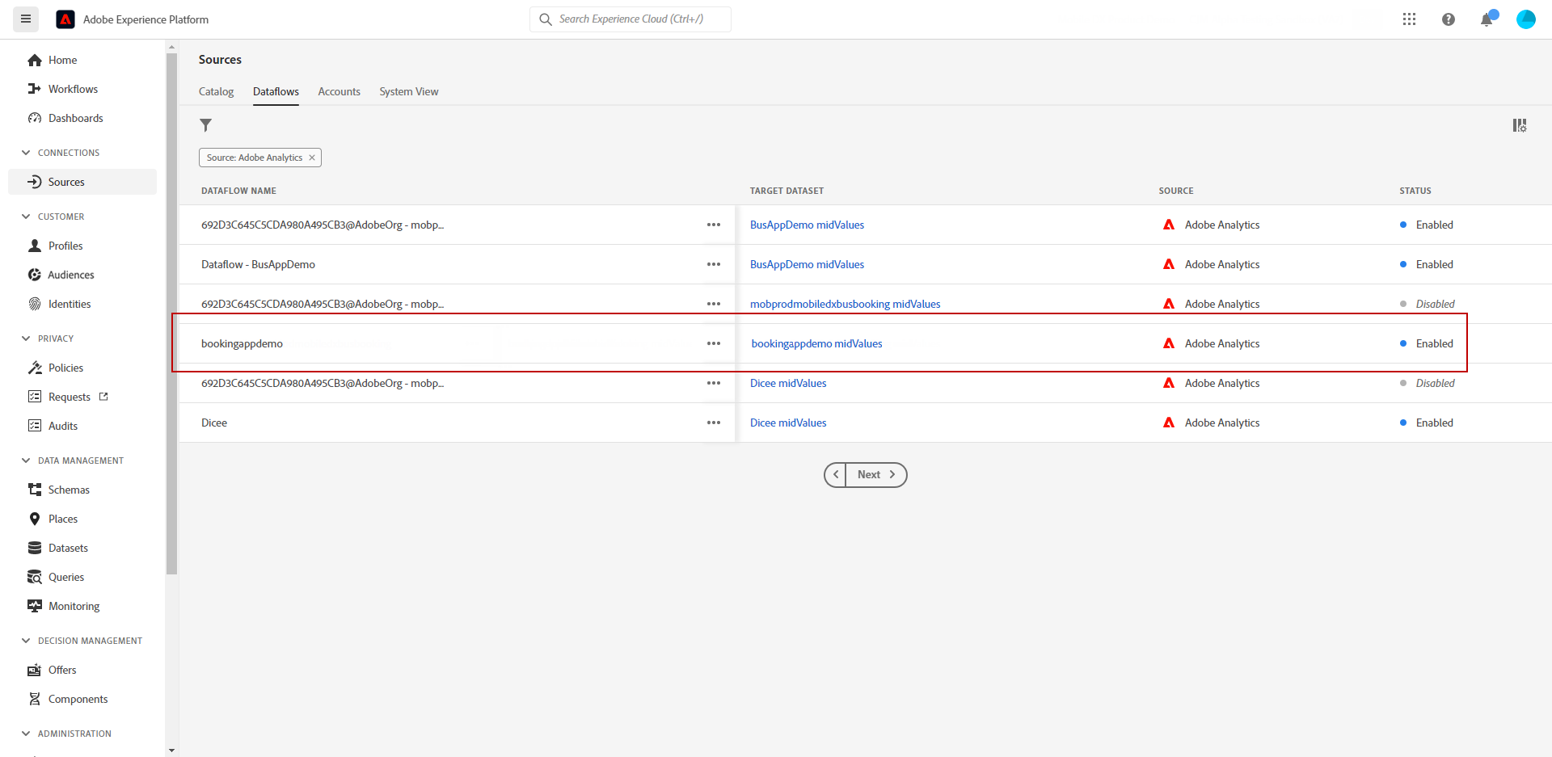Open the Dicee midValues dataset link for Dicee

coord(788,423)
